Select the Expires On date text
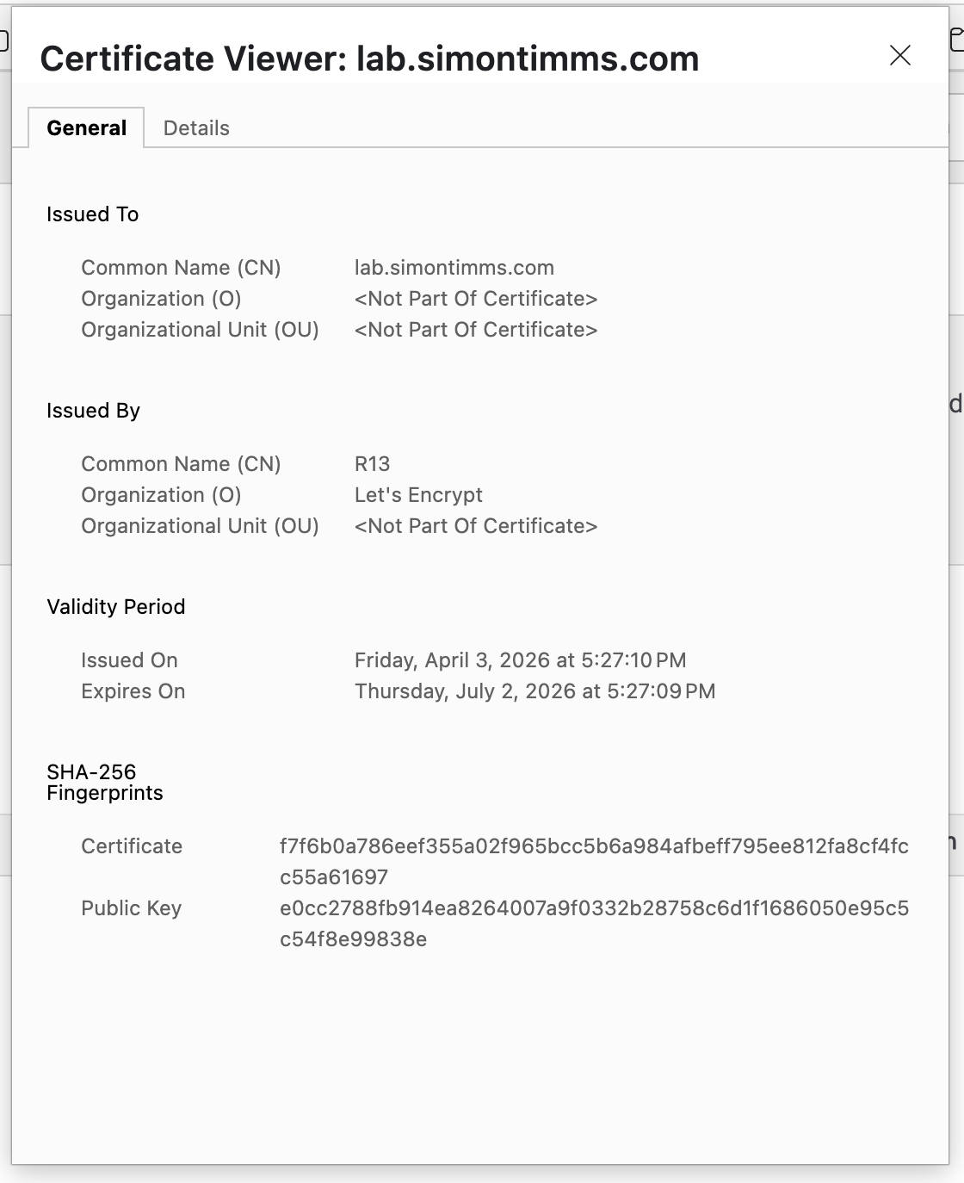 (535, 691)
